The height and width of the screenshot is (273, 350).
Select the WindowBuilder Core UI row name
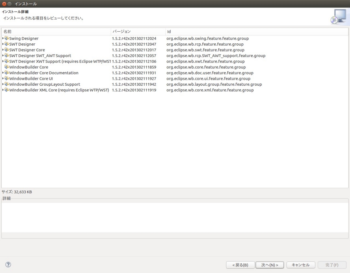(x=31, y=78)
